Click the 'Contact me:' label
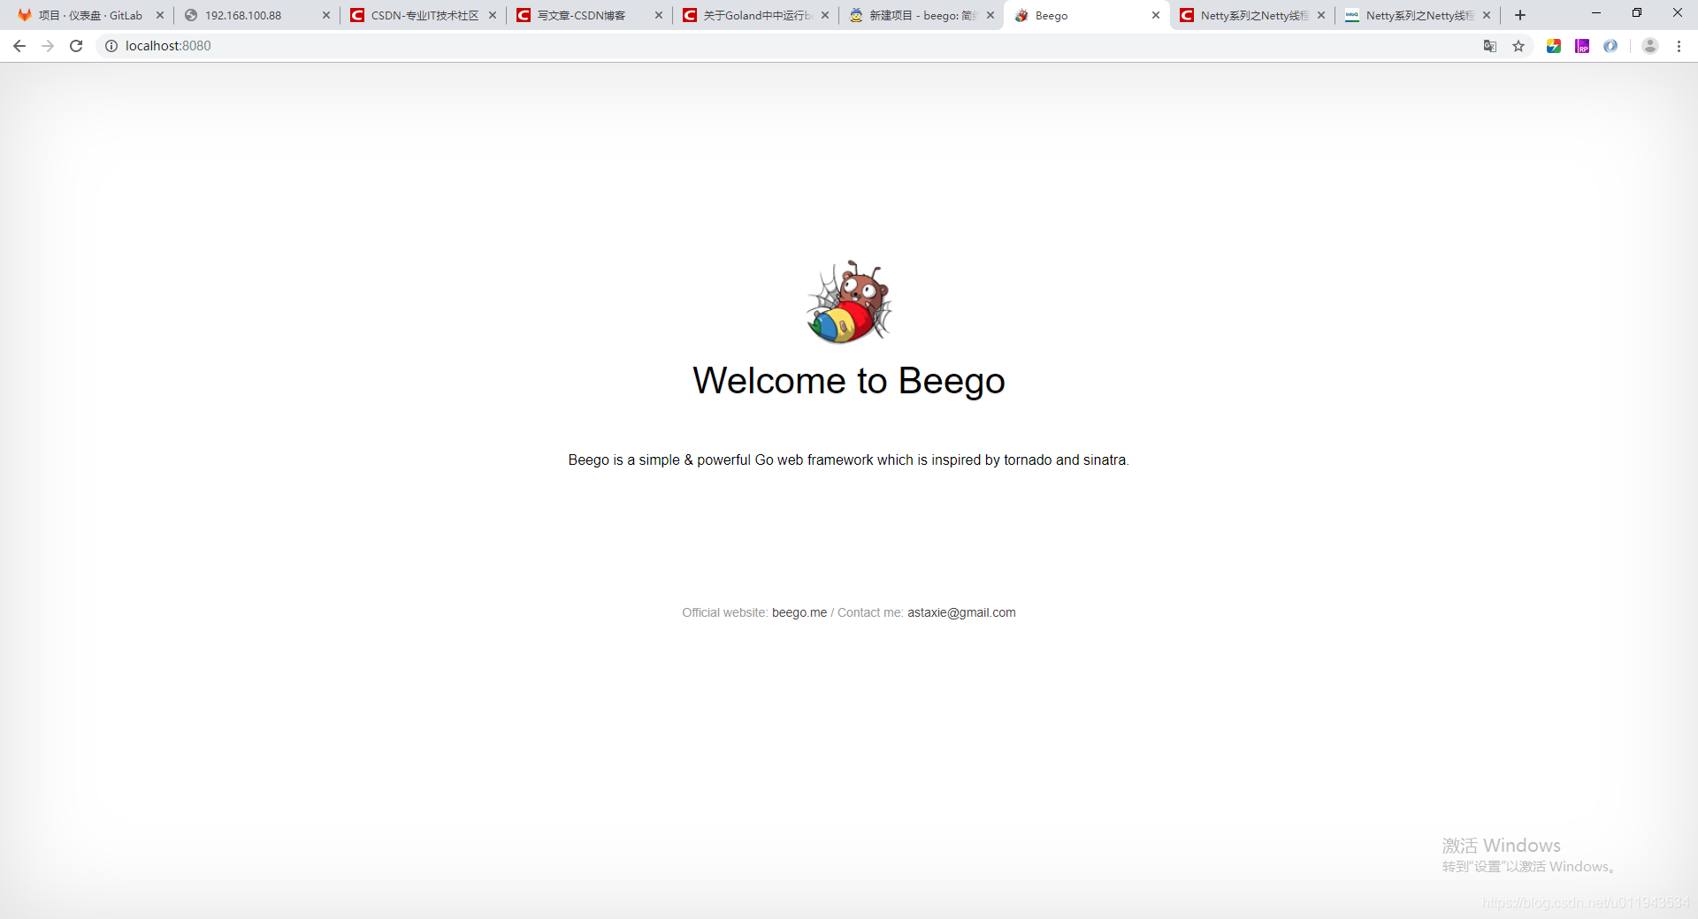Image resolution: width=1698 pixels, height=919 pixels. point(870,612)
